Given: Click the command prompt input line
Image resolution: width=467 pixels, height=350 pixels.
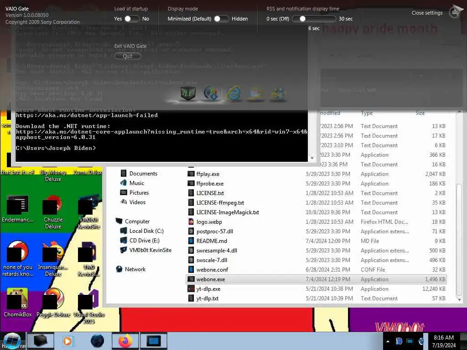Looking at the screenshot, I should [x=55, y=148].
